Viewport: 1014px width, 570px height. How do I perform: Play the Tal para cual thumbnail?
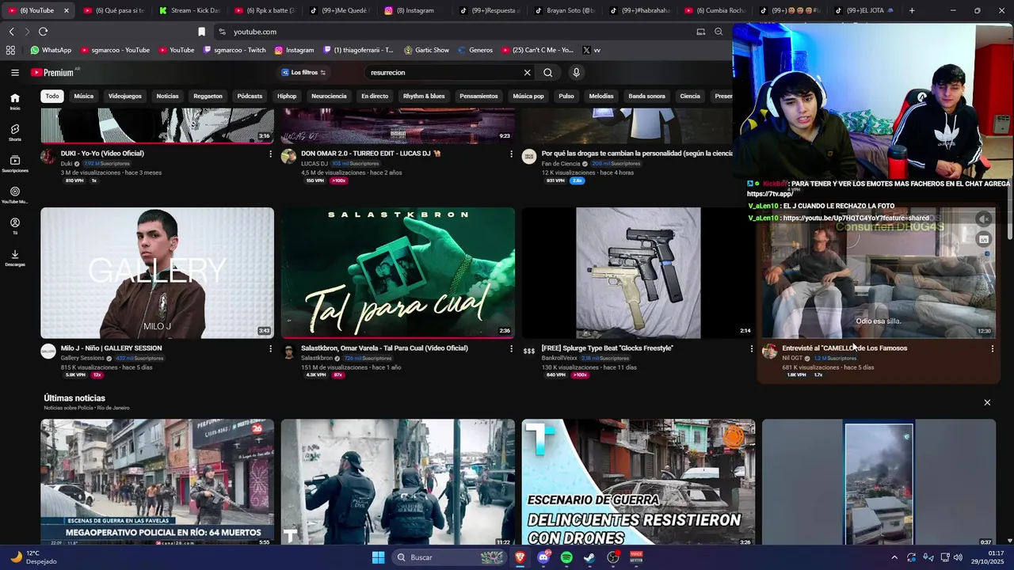398,273
